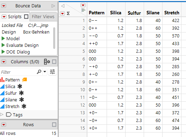Click the scripts panel vertical scrollbar
Viewport: 186px width, 137px height.
pos(54,38)
